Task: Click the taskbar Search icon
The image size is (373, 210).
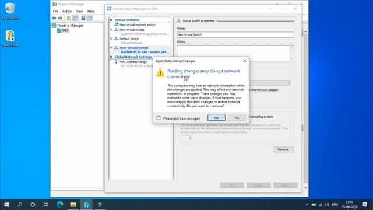Action: tap(20, 205)
